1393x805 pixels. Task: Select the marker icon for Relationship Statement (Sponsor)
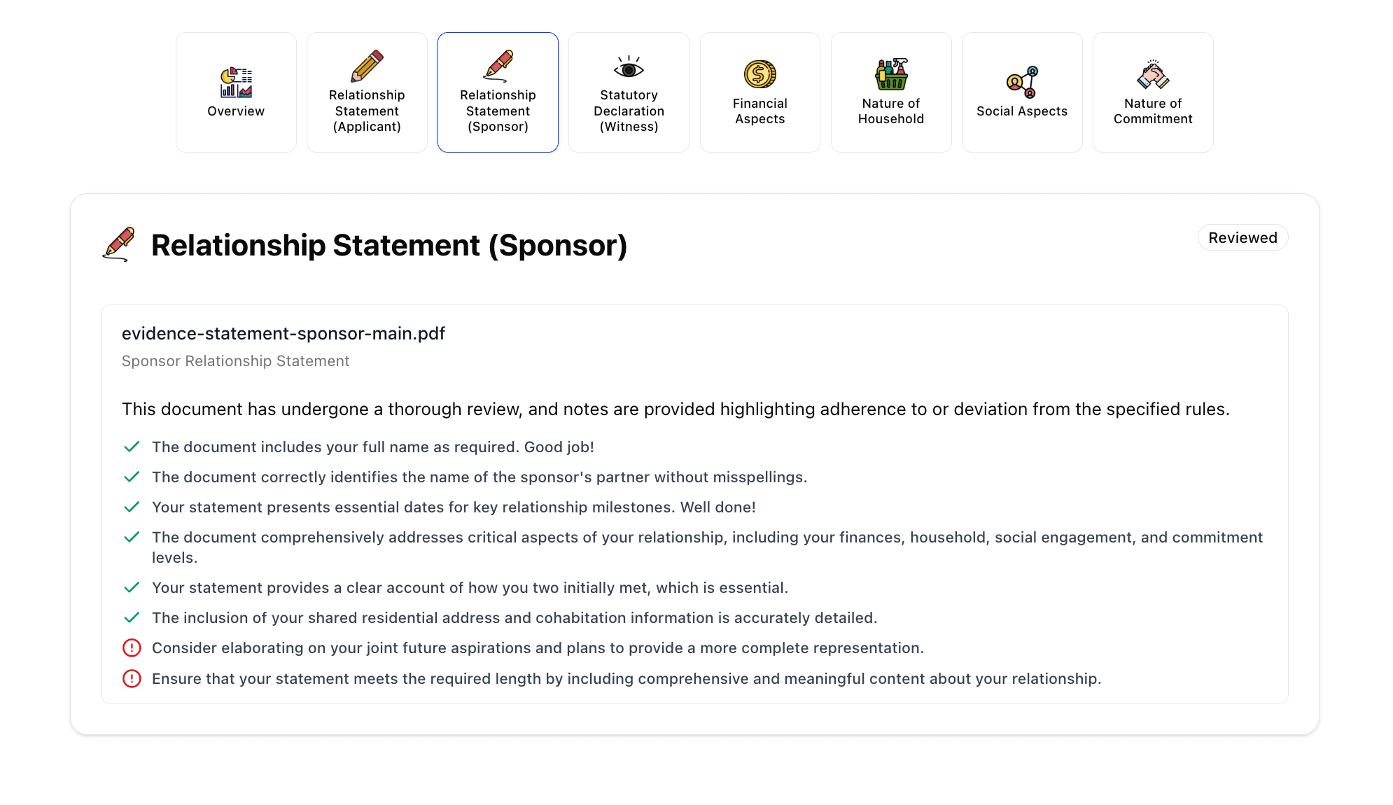coord(498,66)
